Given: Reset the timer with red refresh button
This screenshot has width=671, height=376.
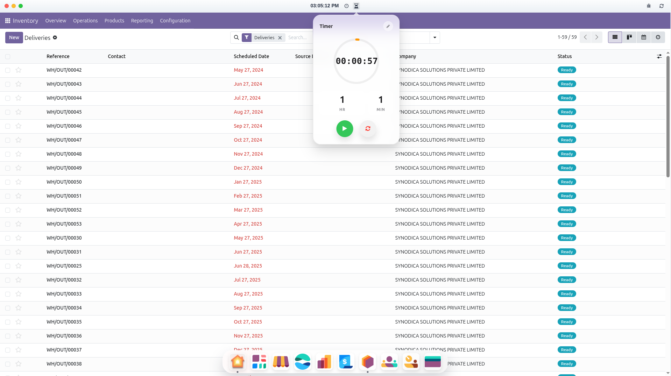Looking at the screenshot, I should (368, 129).
